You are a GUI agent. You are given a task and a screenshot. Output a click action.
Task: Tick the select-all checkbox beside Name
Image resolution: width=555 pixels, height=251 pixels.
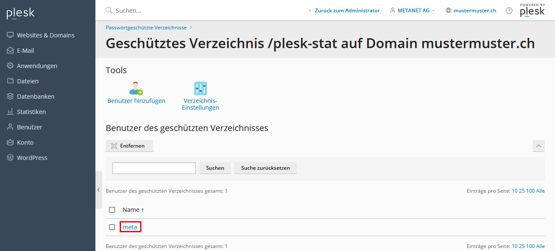[112, 210]
